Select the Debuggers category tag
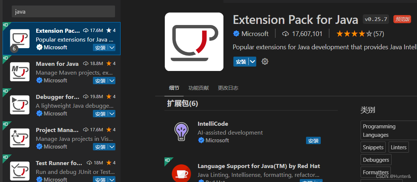This screenshot has width=417, height=182. tap(376, 160)
